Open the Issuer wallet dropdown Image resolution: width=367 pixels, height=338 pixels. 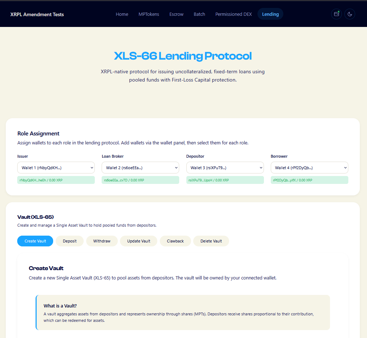click(56, 168)
